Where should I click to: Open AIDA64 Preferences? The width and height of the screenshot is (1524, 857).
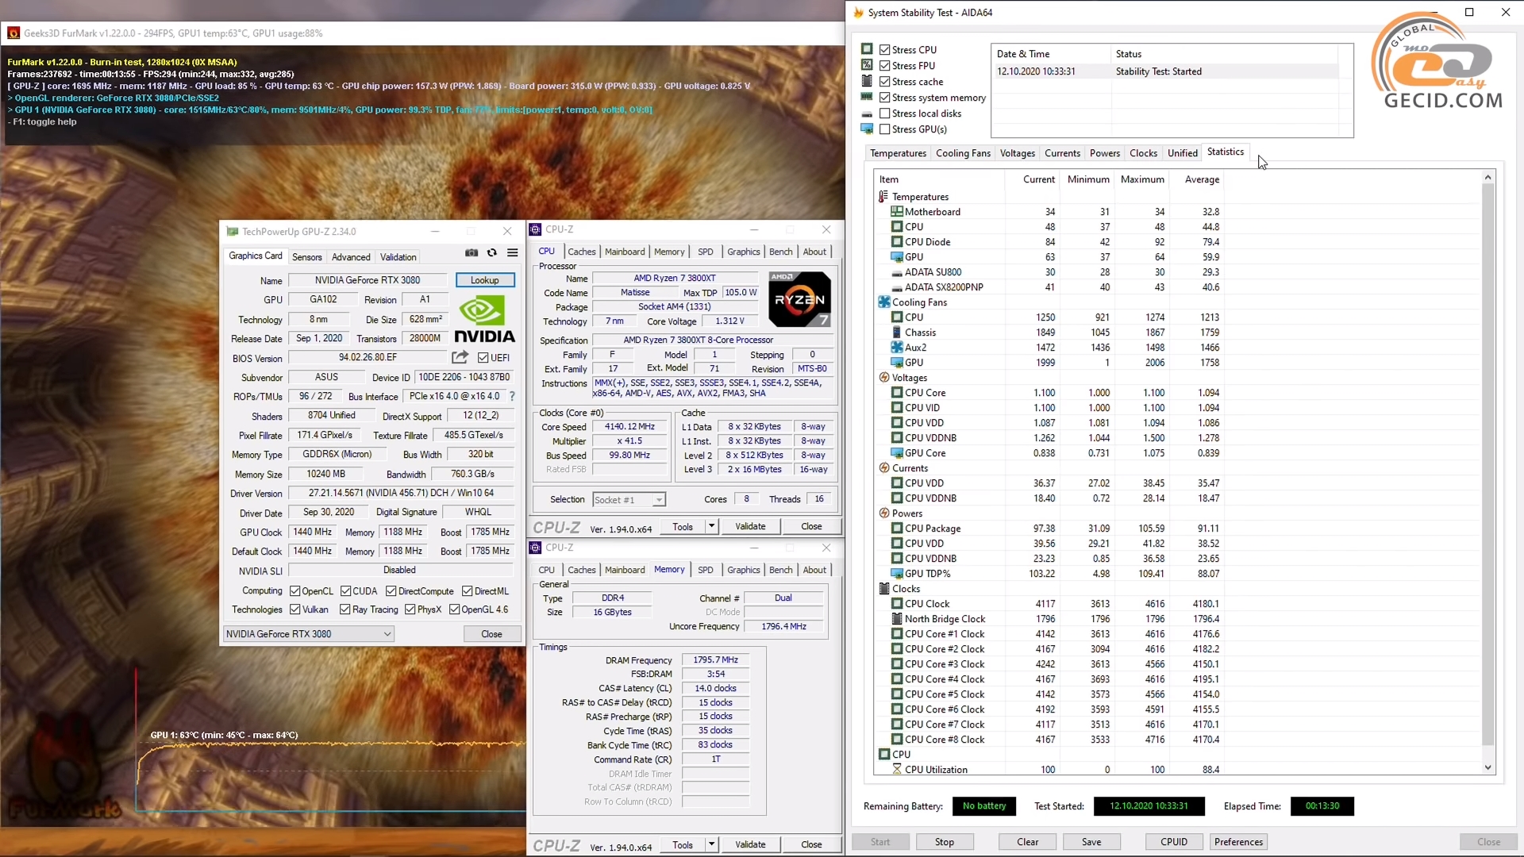[x=1238, y=842]
